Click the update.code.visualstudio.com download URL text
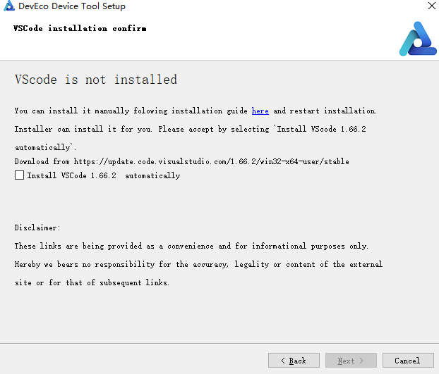Viewport: 439px width, 374px height. [x=211, y=161]
